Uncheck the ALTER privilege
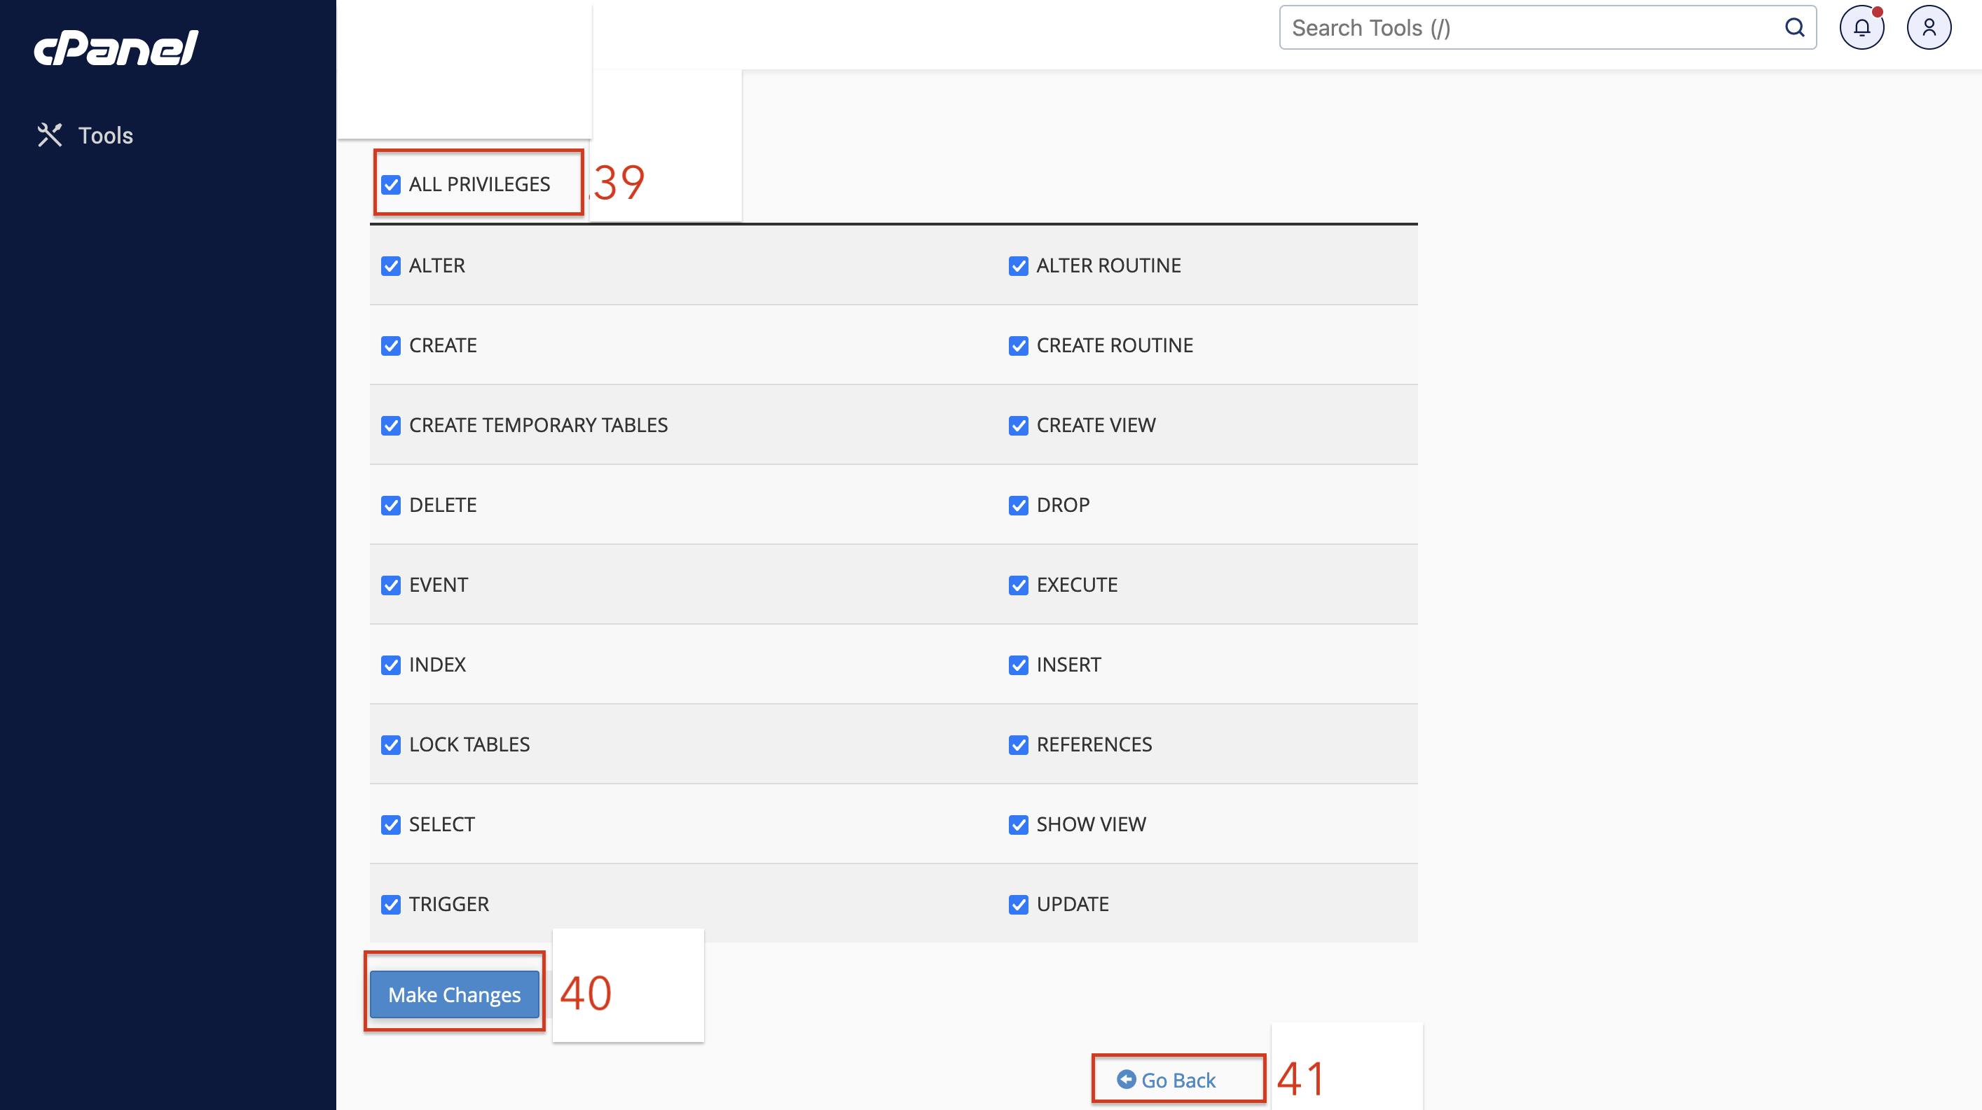Screen dimensions: 1982x1110 click(x=391, y=266)
